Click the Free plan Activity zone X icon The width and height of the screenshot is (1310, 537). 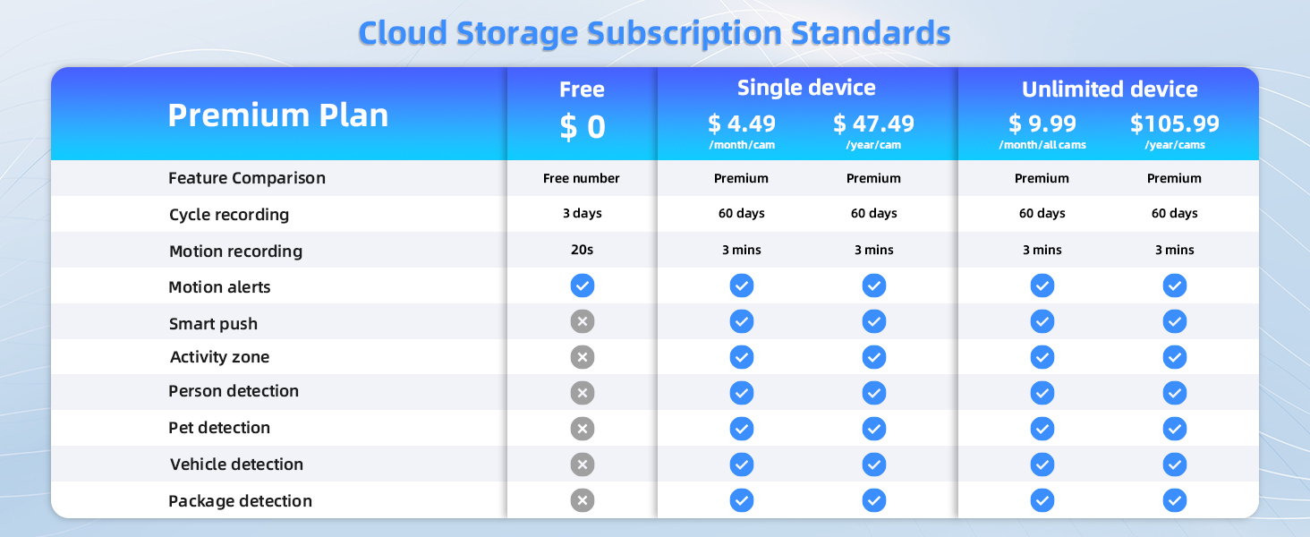pos(582,357)
